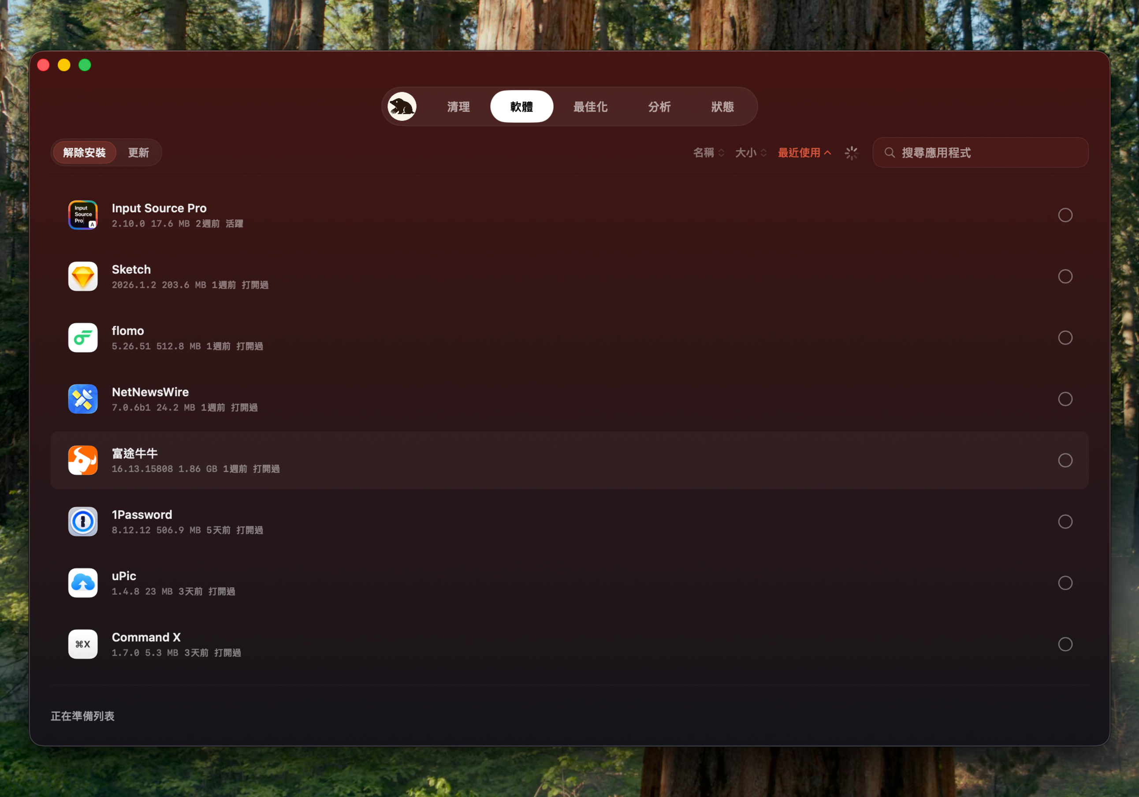Click the Sketch details line '2026.1.2 203.6 MB'
The image size is (1139, 797).
point(159,285)
